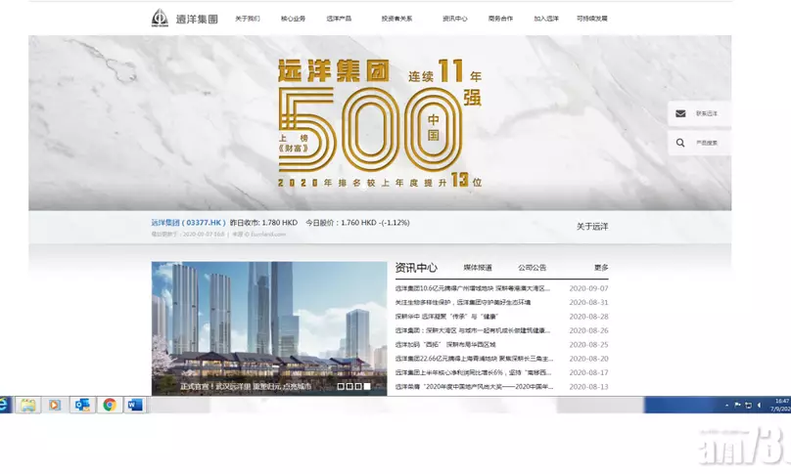Open Google Chrome from the taskbar
This screenshot has width=791, height=474.
109,405
